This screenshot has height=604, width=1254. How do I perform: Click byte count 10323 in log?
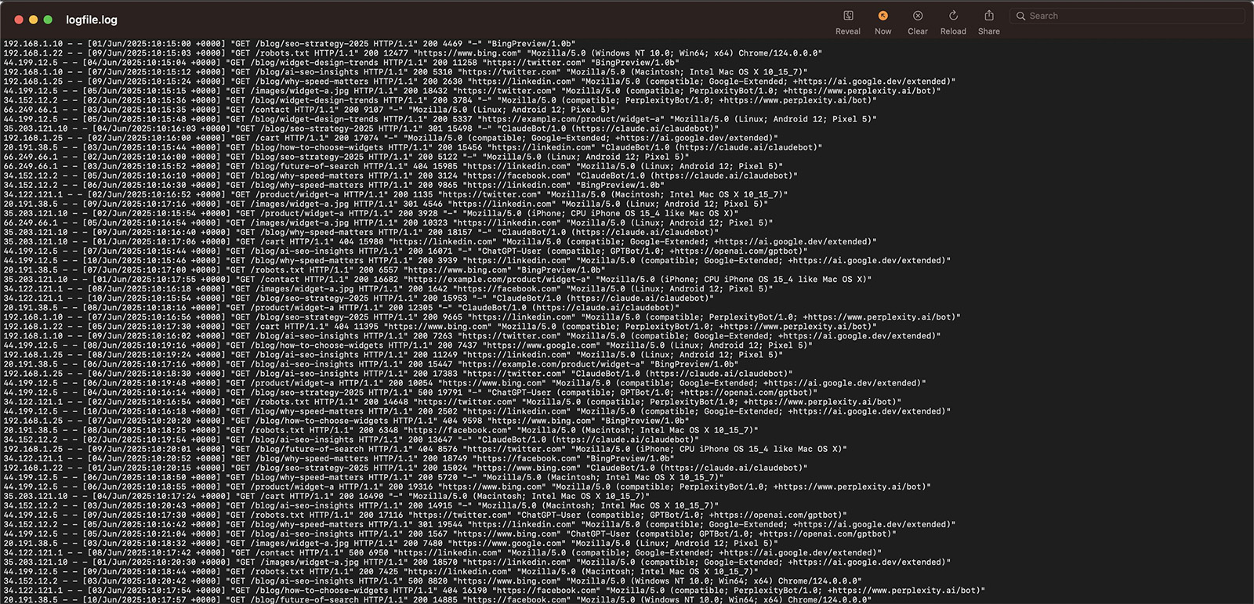[435, 222]
